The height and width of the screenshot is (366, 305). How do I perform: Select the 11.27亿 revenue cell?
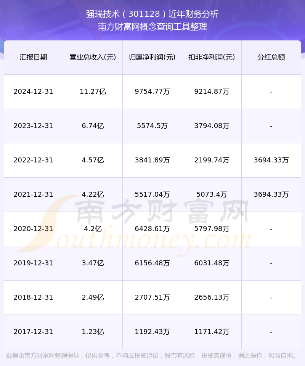[93, 91]
